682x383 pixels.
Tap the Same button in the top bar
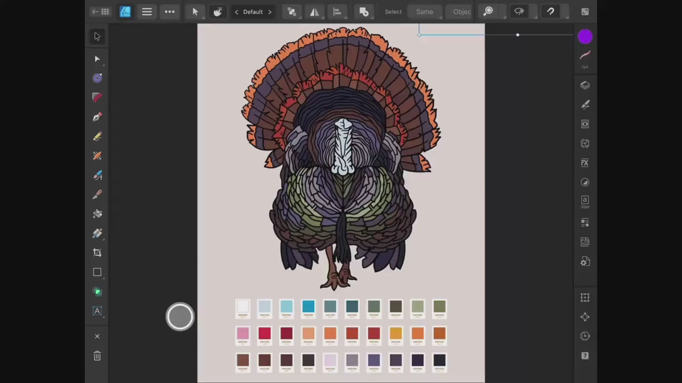click(x=424, y=12)
